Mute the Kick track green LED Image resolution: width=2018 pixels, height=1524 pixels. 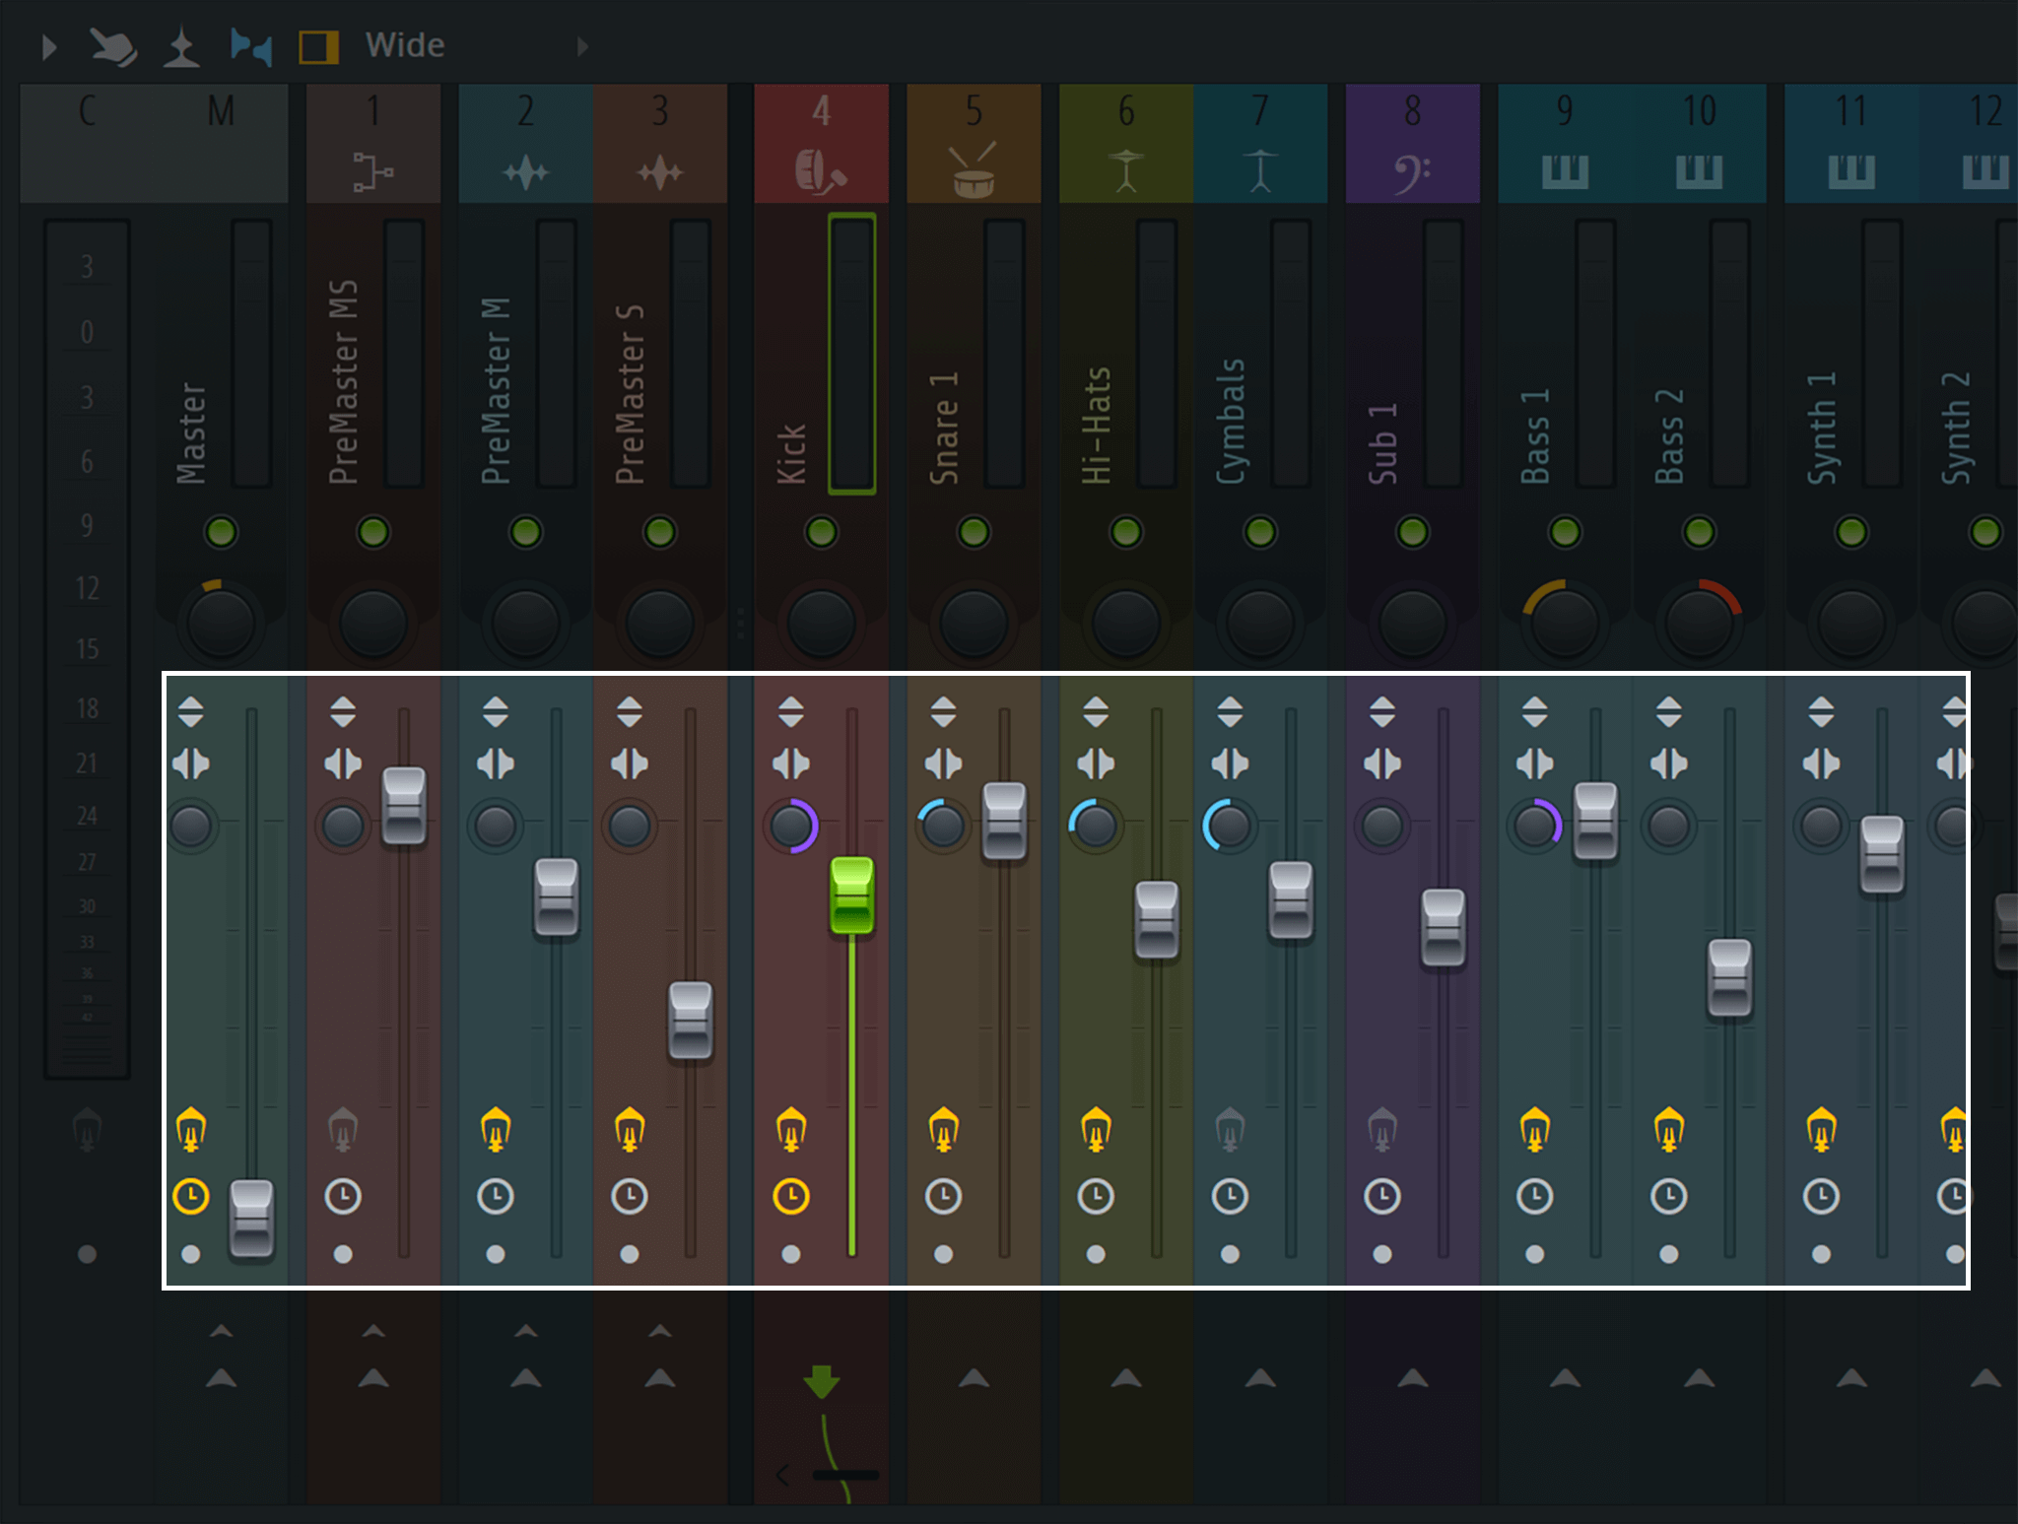click(821, 532)
